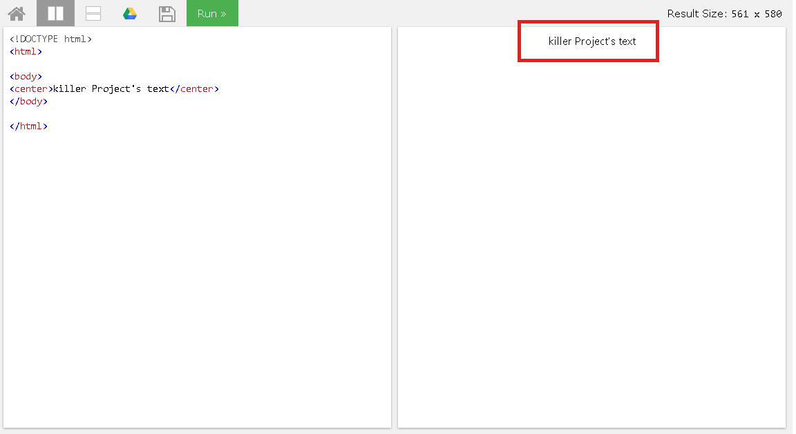This screenshot has height=434, width=796.
Task: Click the divider between editor and result
Action: pos(395,227)
